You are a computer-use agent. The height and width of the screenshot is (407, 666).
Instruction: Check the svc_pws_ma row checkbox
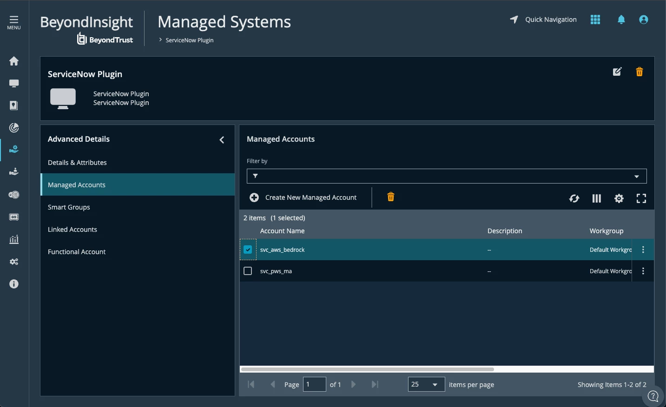pyautogui.click(x=248, y=271)
